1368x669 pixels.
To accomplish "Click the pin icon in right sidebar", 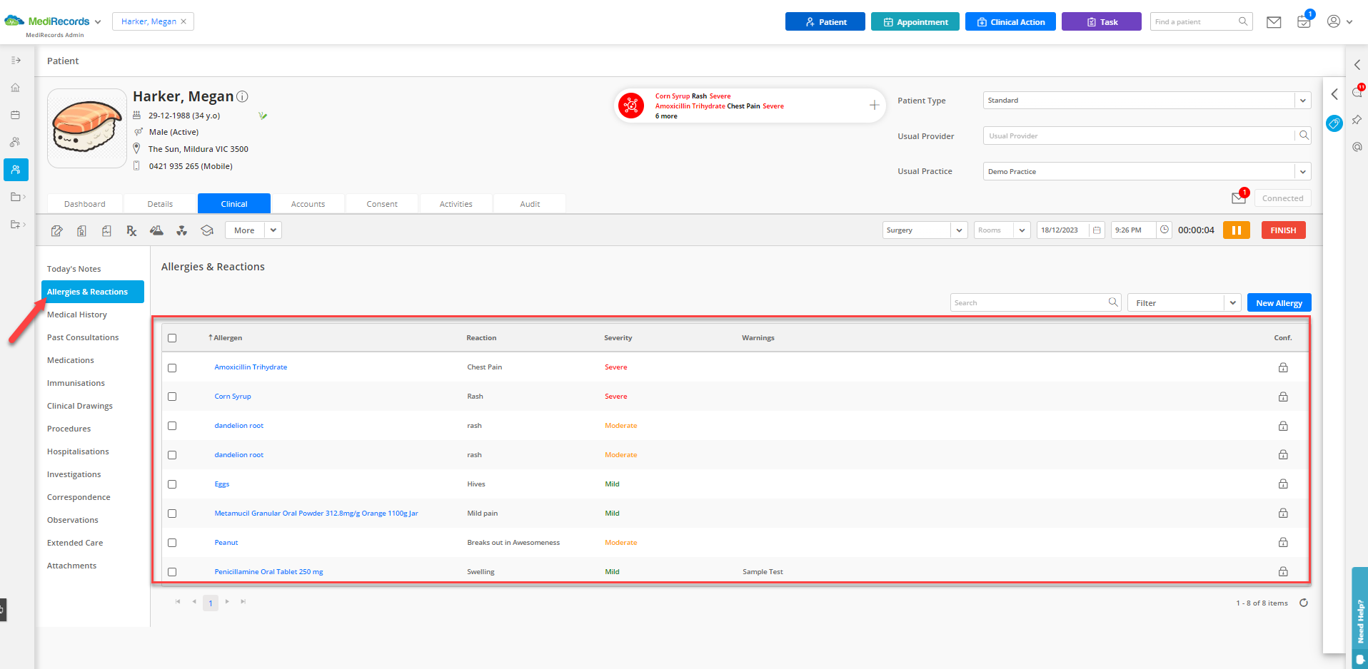I will coord(1357,119).
